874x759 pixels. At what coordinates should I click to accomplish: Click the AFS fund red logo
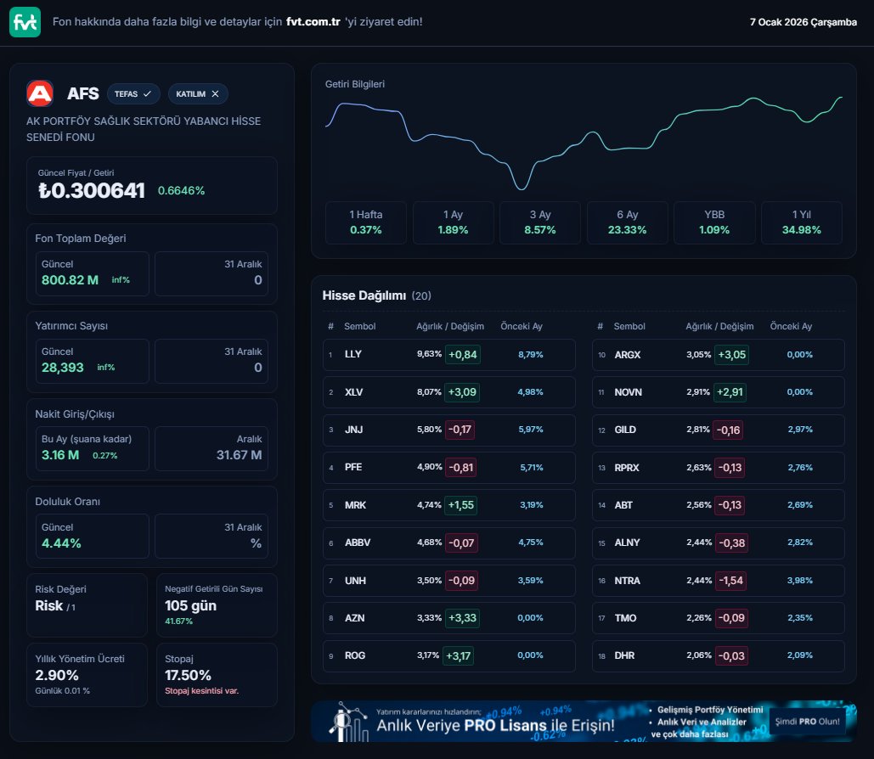40,93
